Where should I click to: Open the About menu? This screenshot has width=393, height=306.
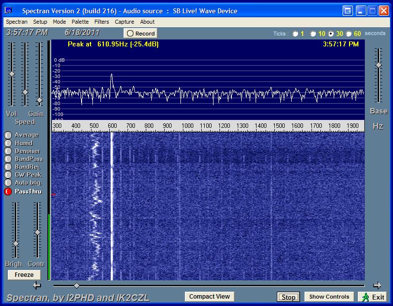[x=147, y=22]
